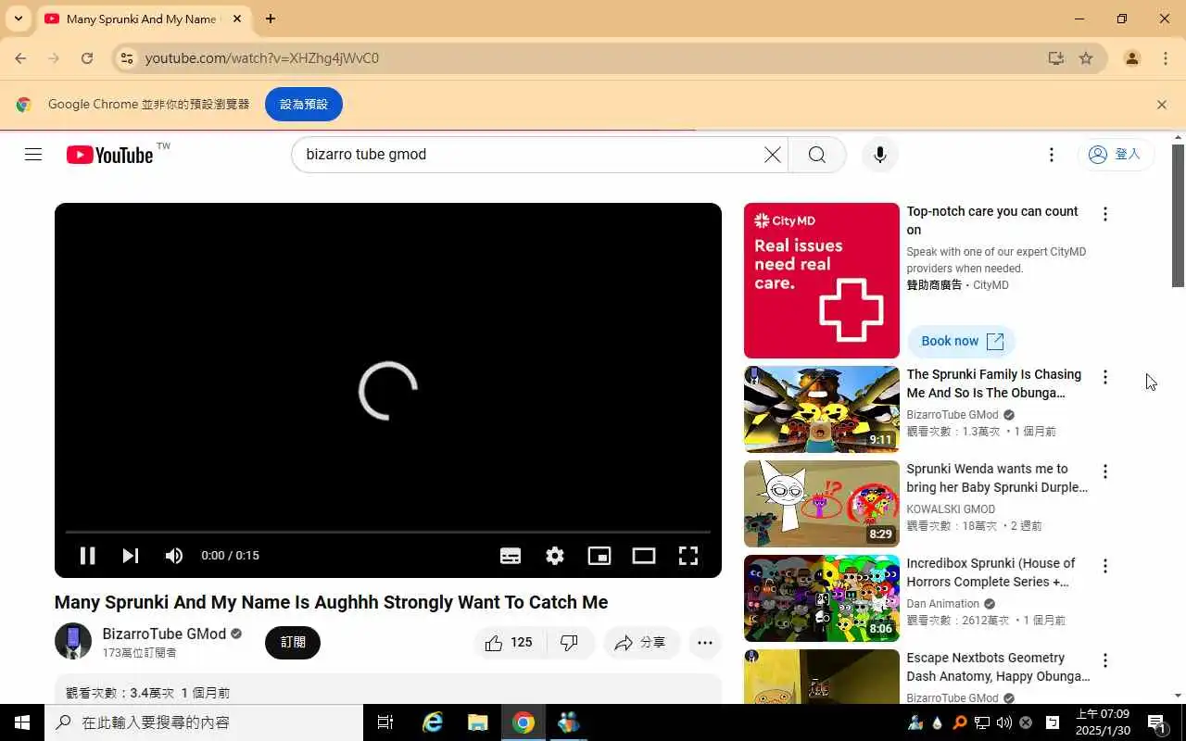Open Chrome's three-dot menu

coord(1166,58)
